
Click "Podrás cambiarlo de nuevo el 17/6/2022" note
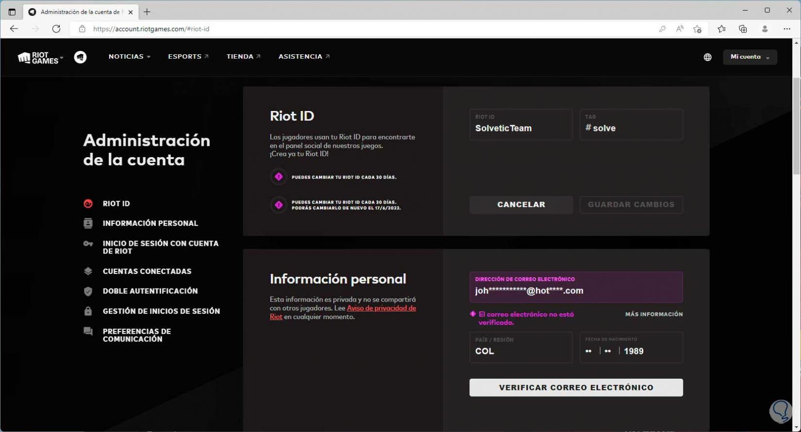click(346, 208)
